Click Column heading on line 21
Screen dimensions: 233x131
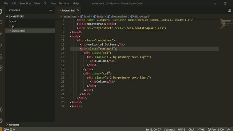(x=101, y=82)
